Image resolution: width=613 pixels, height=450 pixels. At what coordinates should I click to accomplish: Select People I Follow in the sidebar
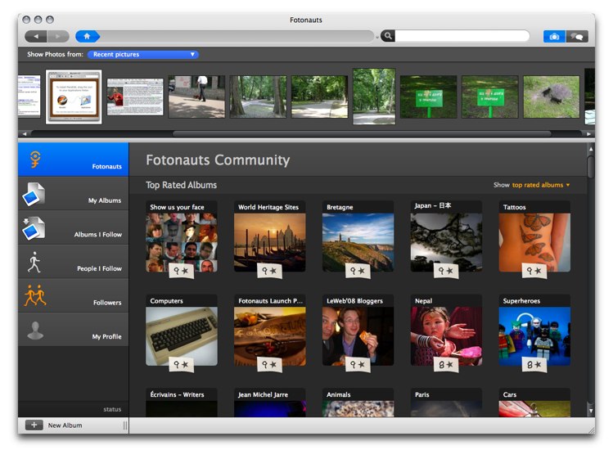[x=74, y=262]
